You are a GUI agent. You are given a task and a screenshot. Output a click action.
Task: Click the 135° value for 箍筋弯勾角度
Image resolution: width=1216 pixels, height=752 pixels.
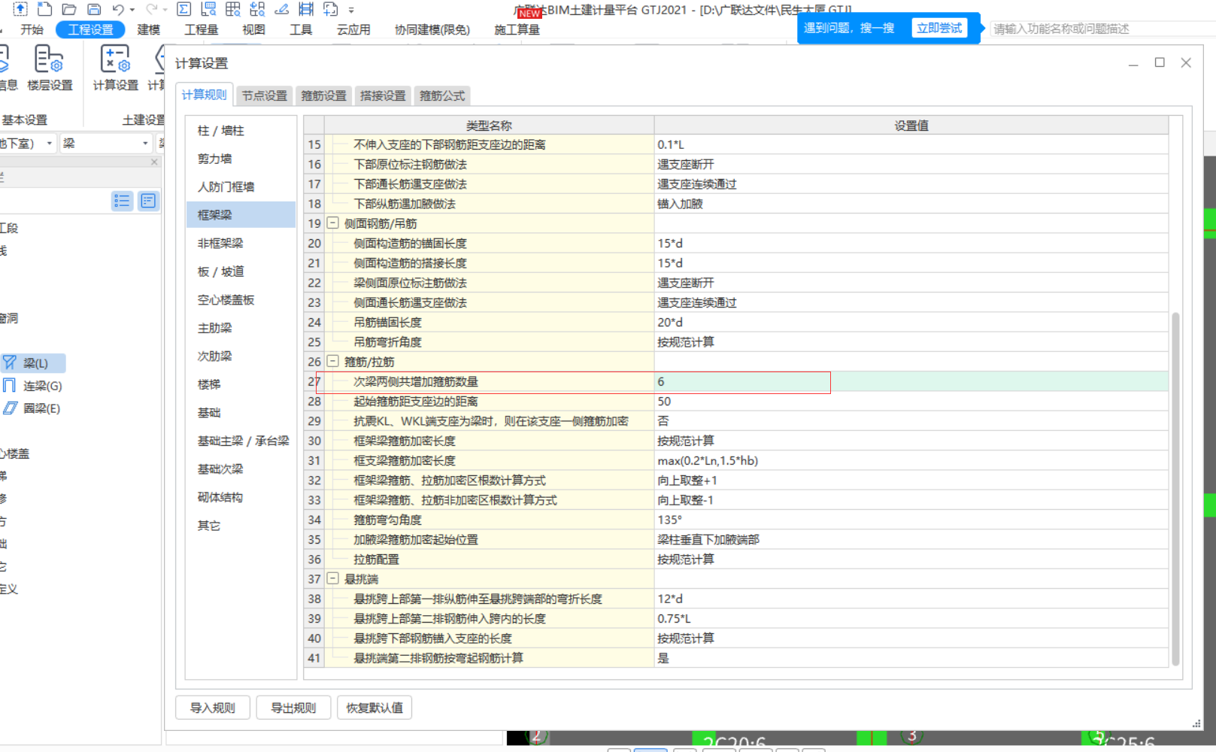pyautogui.click(x=911, y=520)
